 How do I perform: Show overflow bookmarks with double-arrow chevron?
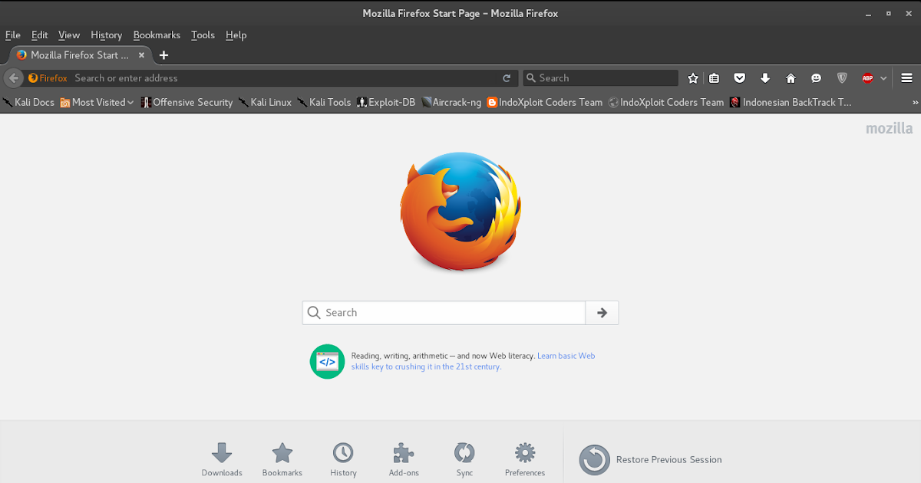(x=914, y=102)
